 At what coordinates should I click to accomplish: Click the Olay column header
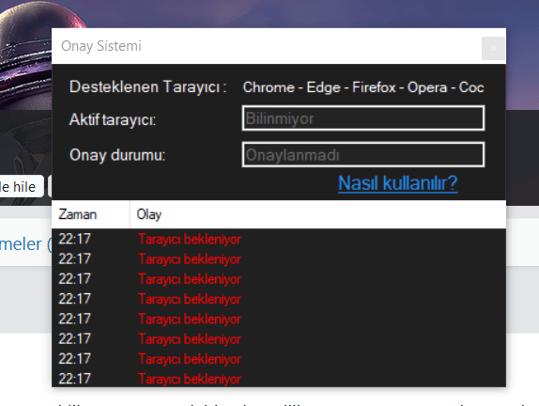point(318,214)
